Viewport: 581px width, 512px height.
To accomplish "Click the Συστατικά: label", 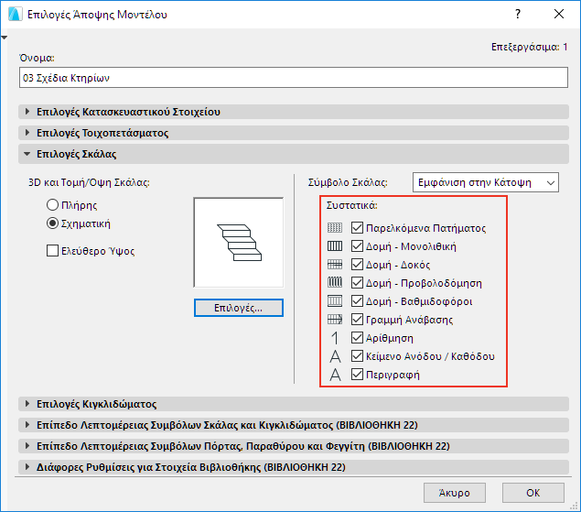I will (x=351, y=205).
